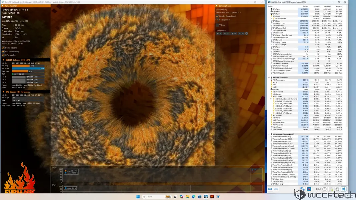Expand GPU Performance Limiters row

271,54
